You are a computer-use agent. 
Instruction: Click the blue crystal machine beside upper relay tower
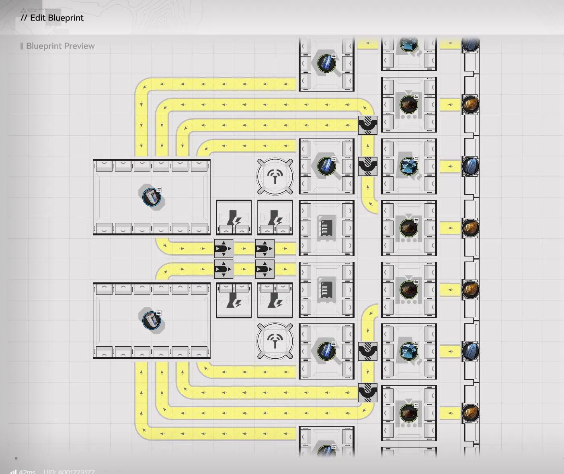tap(326, 166)
